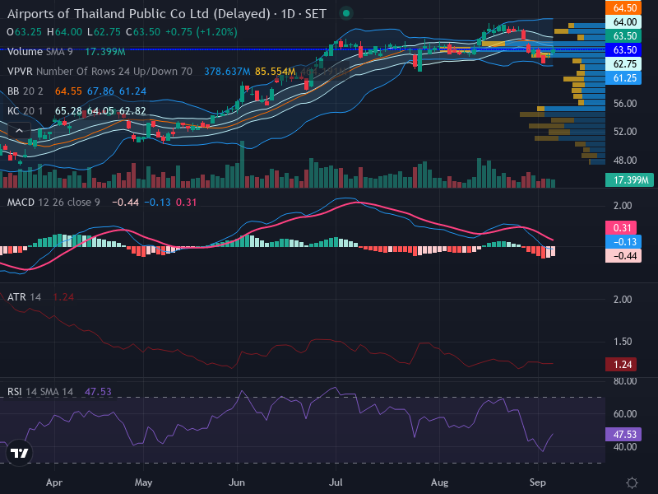Viewport: 658px width, 494px height.
Task: Click the red 1.24 ATR value tag
Action: click(x=621, y=365)
